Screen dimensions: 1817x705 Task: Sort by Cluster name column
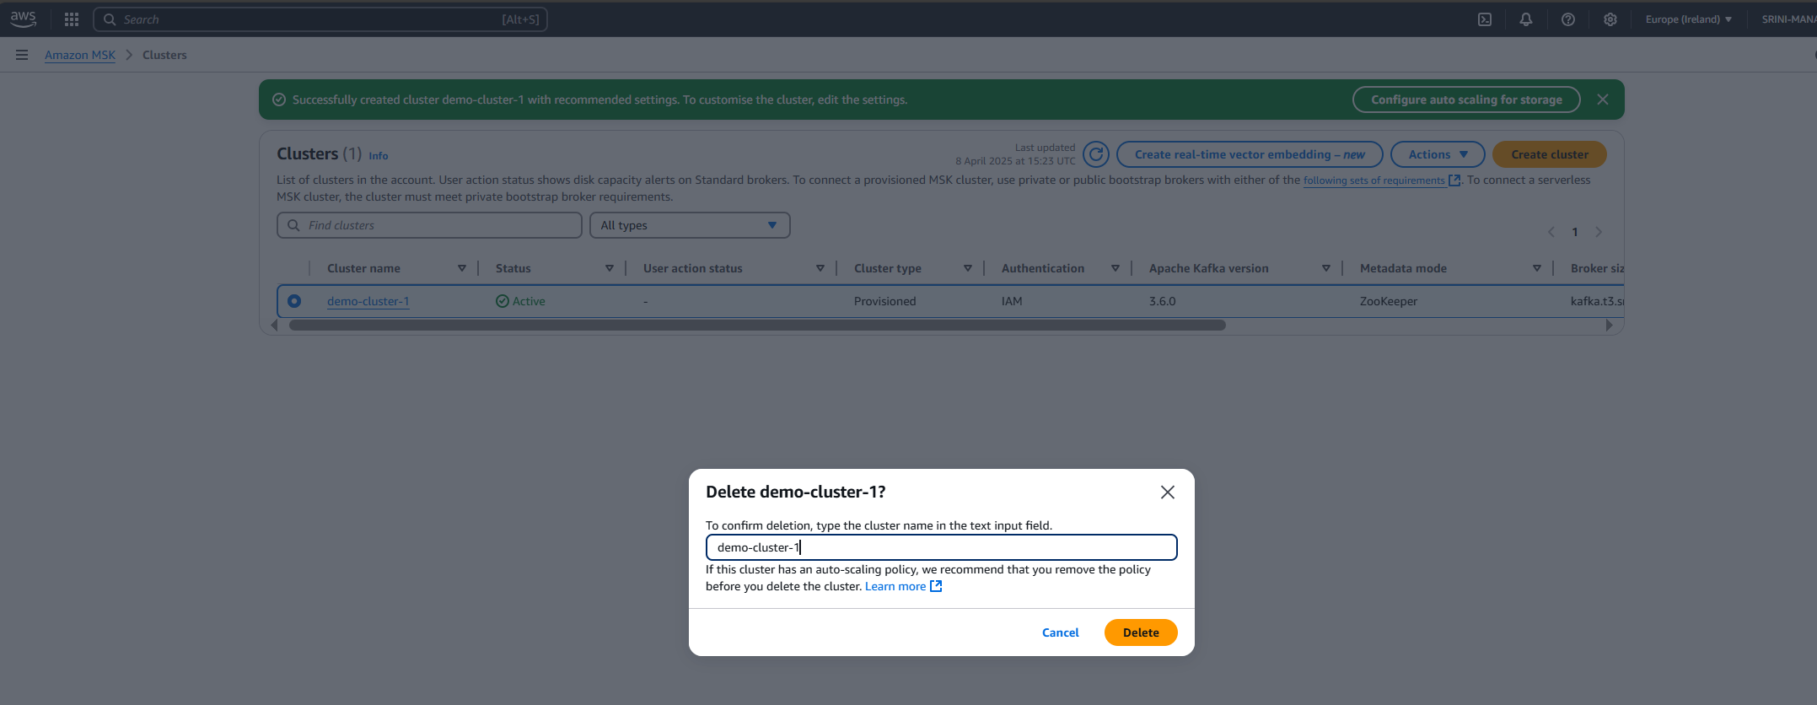coord(462,268)
